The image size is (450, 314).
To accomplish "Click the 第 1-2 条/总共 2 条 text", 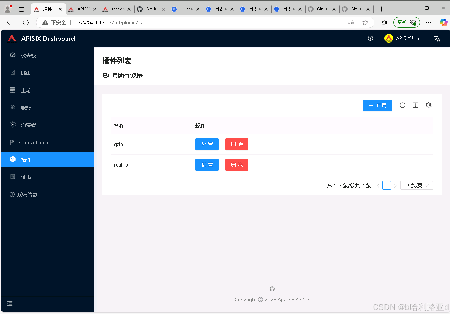I will 349,185.
